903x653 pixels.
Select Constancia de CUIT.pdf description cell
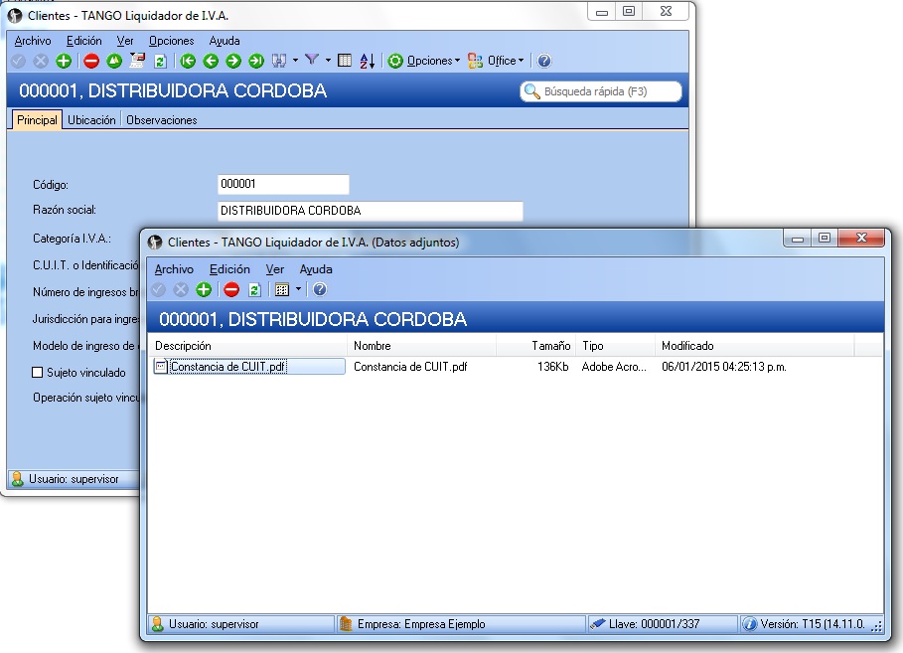(x=248, y=367)
